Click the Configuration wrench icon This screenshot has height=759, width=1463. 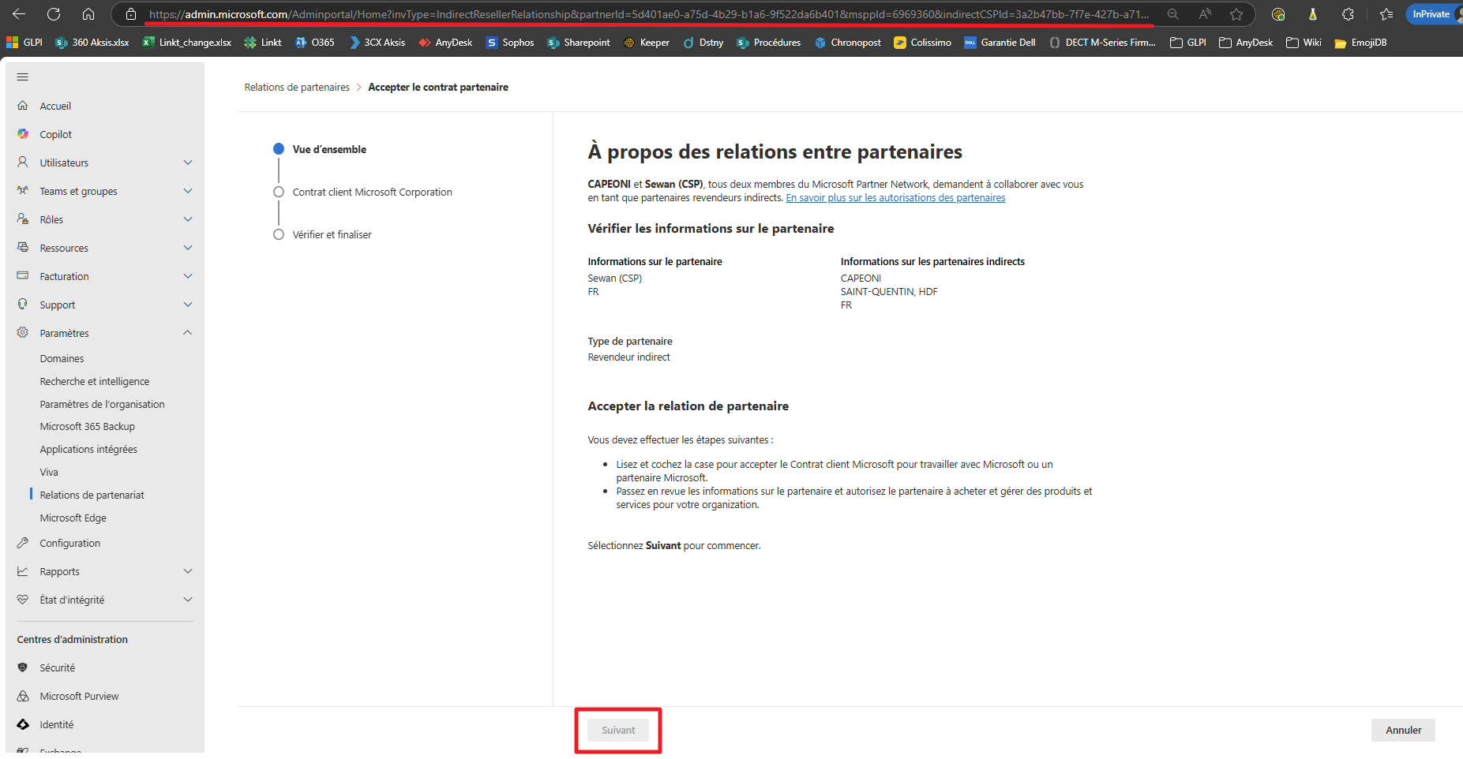(x=23, y=543)
